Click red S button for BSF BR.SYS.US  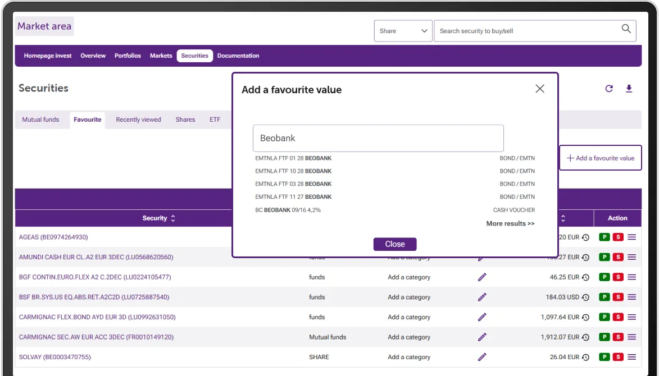(618, 297)
